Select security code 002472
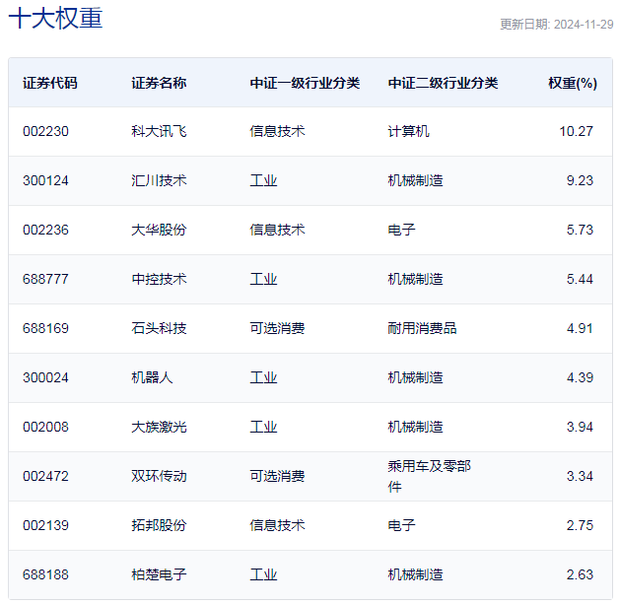 click(45, 477)
